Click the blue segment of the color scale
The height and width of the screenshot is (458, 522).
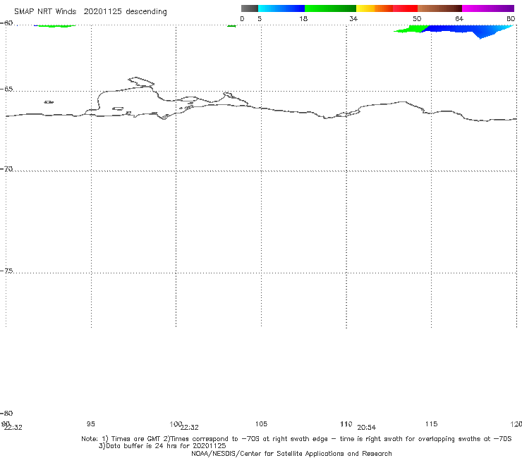pos(281,8)
